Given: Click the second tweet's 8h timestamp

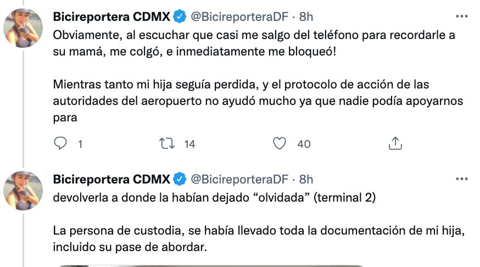Looking at the screenshot, I should [306, 179].
